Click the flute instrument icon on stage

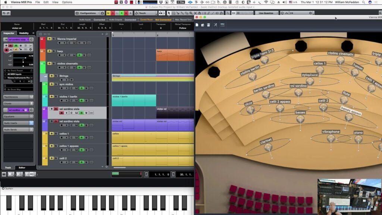click(x=344, y=100)
